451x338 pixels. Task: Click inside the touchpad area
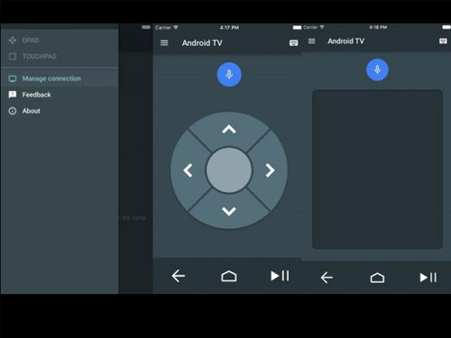point(377,169)
